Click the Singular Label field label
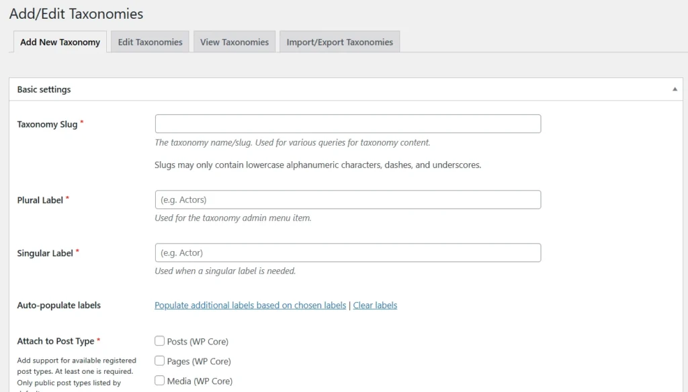688x392 pixels. point(44,253)
